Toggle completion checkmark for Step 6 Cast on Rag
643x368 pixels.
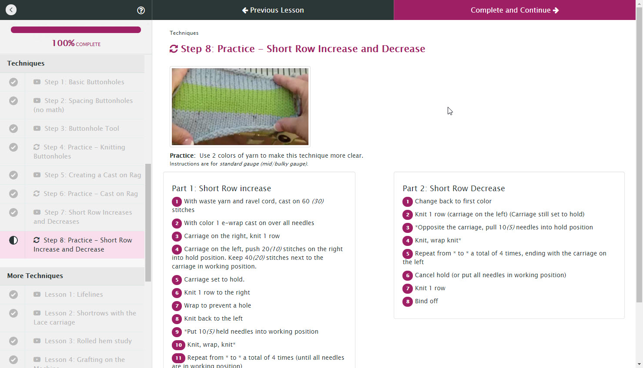(13, 194)
